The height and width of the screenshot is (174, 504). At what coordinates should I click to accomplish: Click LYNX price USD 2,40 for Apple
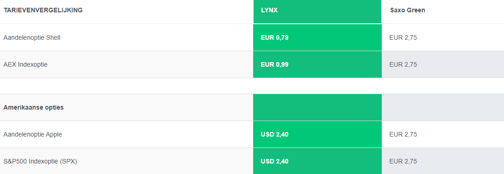click(275, 134)
